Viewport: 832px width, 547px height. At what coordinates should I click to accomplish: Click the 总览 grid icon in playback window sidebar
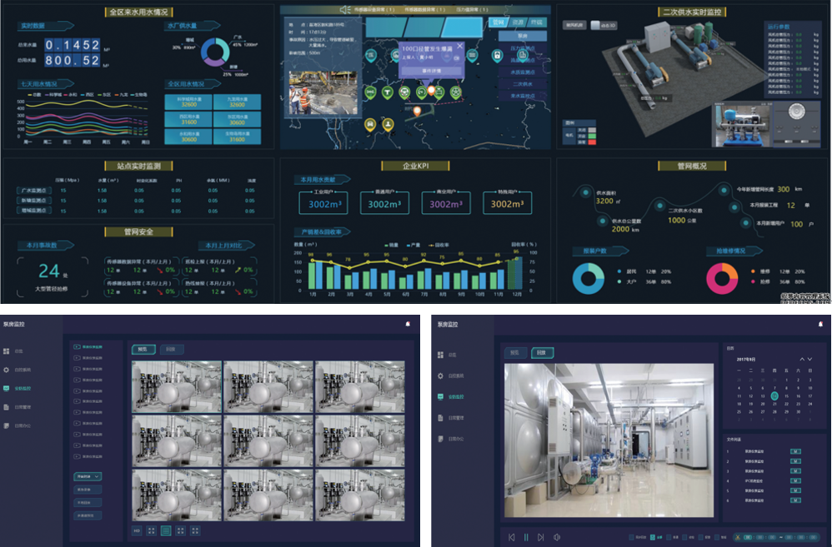[x=440, y=355]
